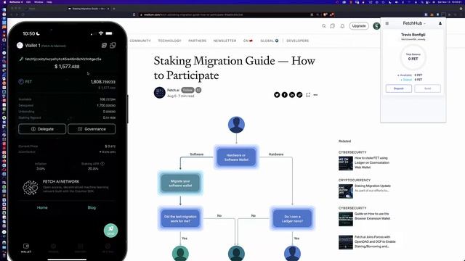
Task: Open the PARTNERS nav item
Action: click(197, 41)
